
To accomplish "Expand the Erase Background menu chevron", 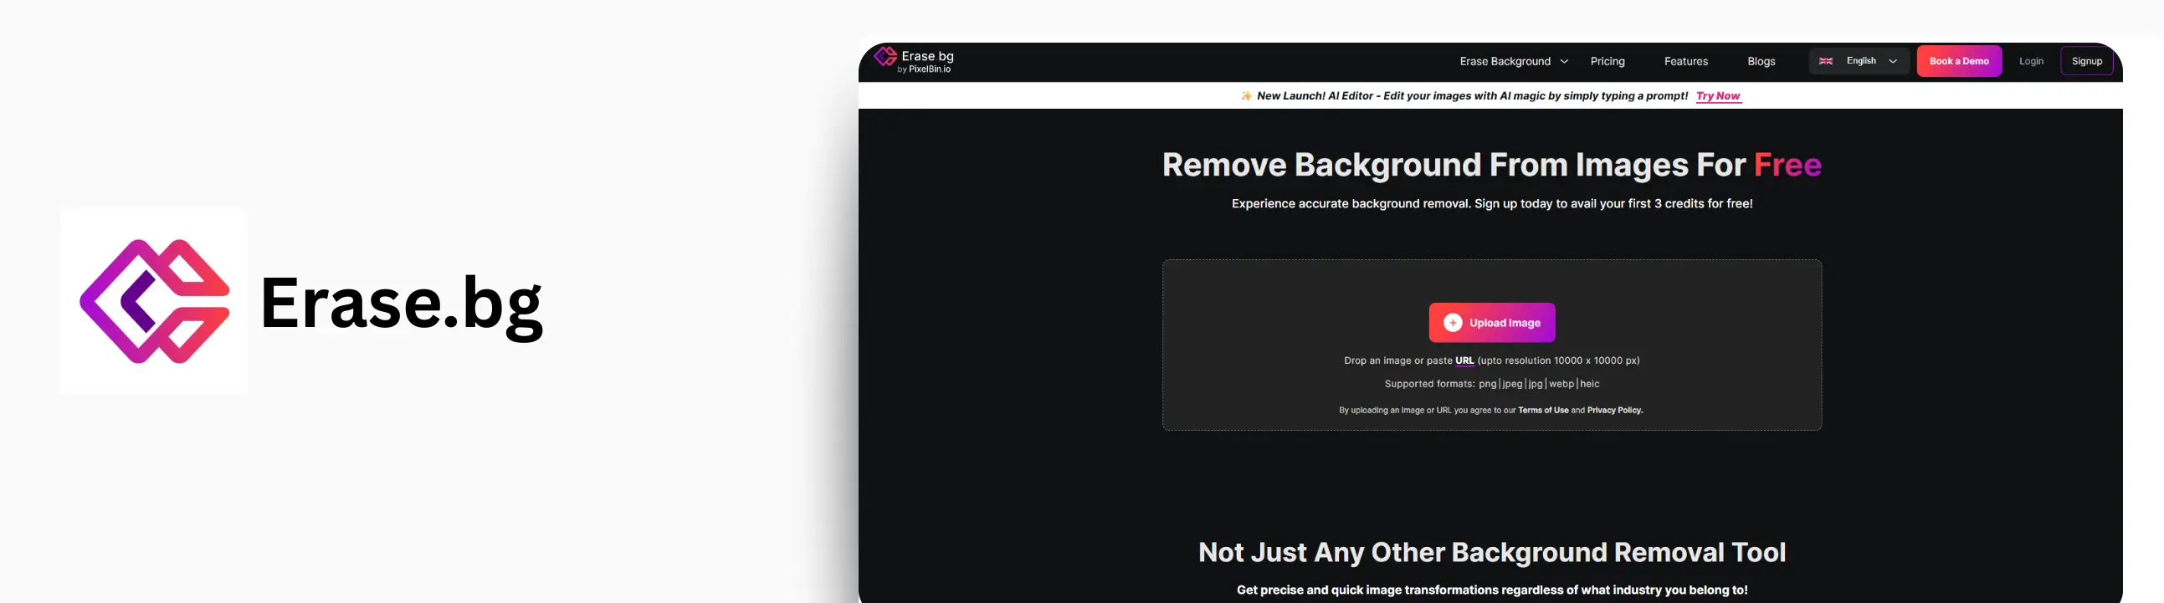I will 1564,61.
